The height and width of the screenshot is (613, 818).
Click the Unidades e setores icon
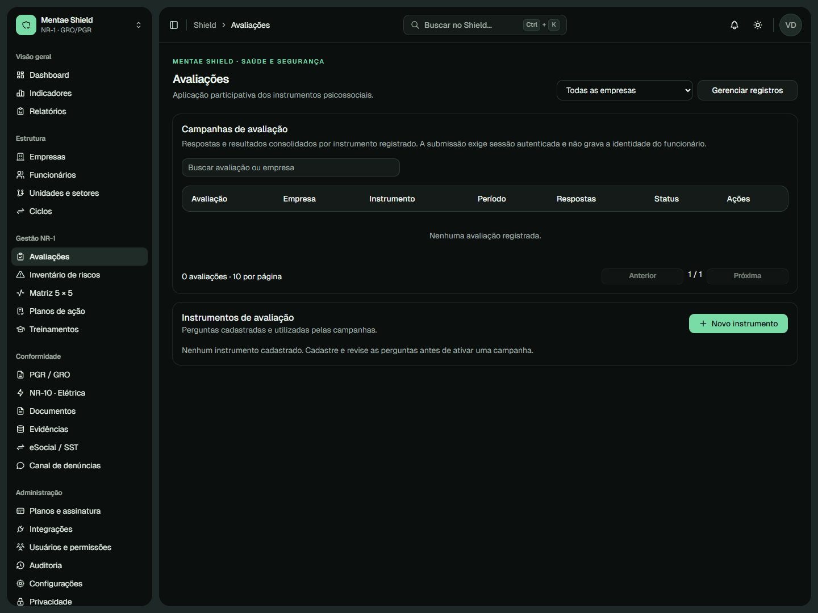pos(20,193)
